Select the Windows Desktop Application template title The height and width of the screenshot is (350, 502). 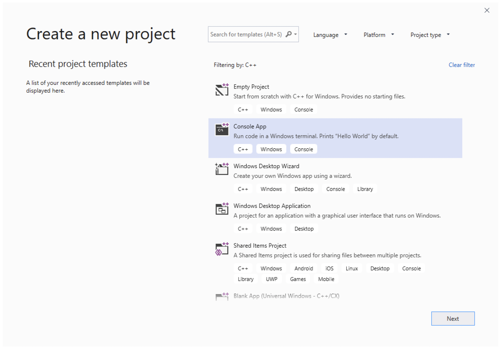(272, 206)
